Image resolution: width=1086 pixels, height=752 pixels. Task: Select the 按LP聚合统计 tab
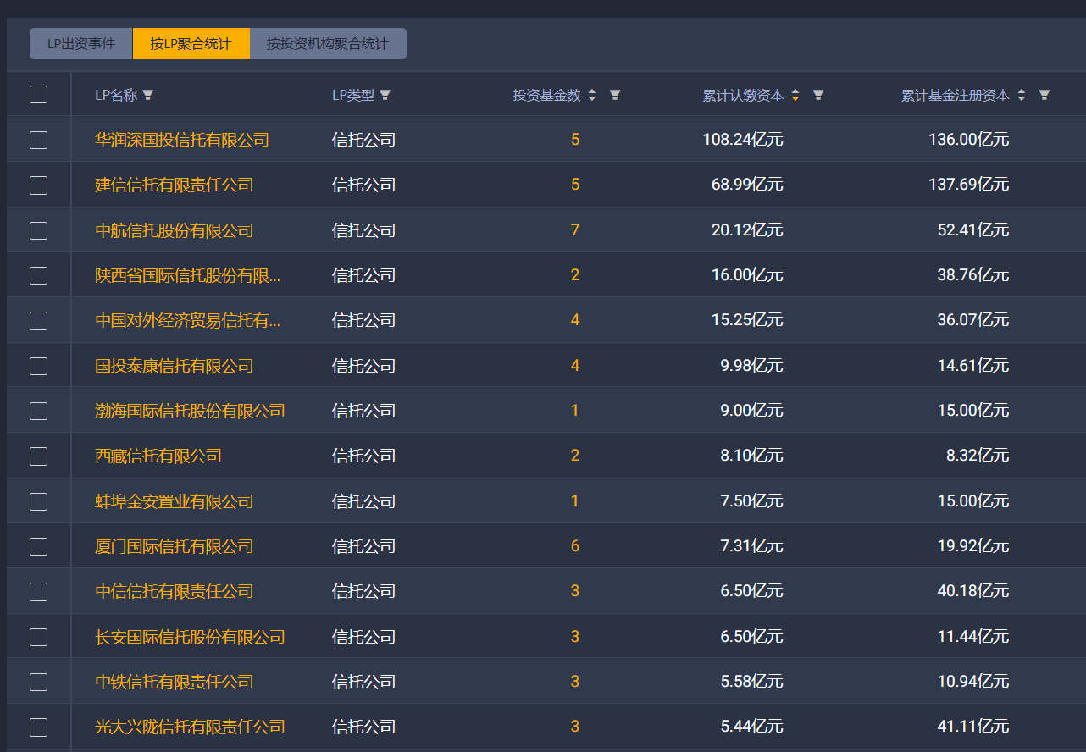pos(191,44)
